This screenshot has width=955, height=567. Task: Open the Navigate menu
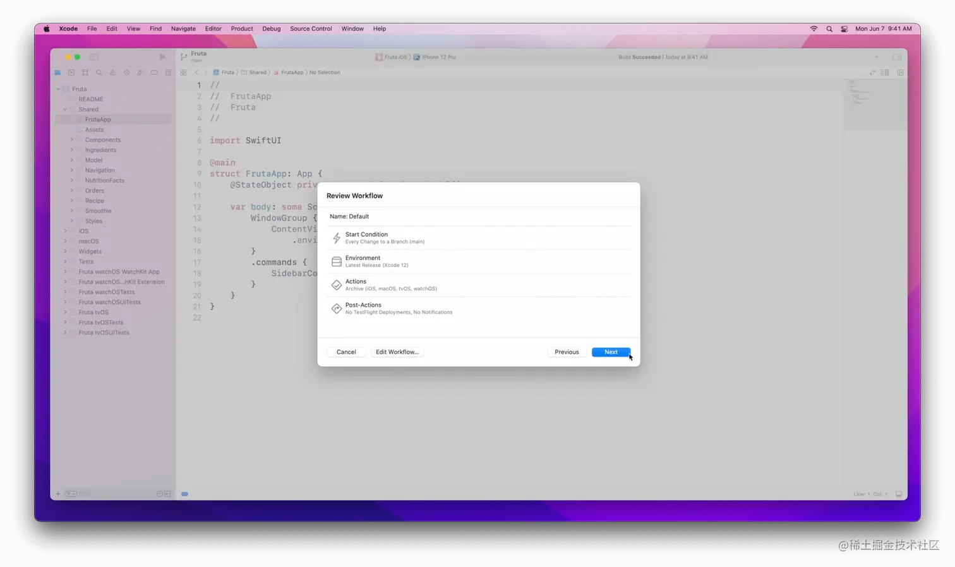[x=183, y=28]
